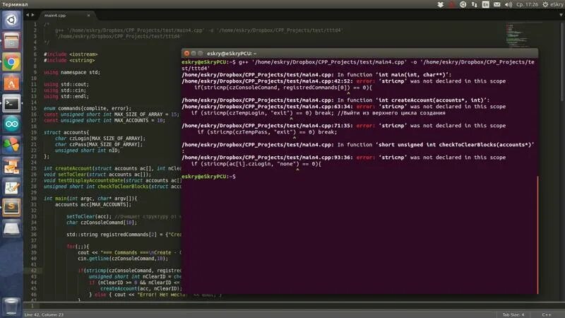This screenshot has width=565, height=318.
Task: Open the Ubuntu Dash home launcher
Action: (11, 20)
